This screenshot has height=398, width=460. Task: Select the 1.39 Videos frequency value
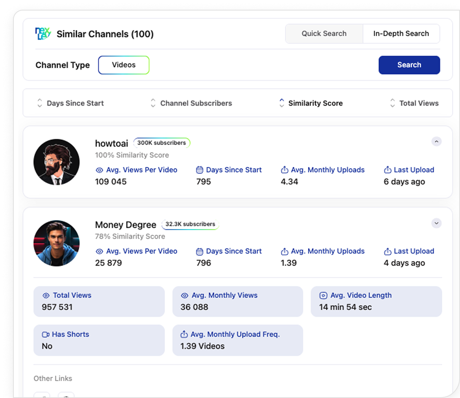[x=202, y=346]
